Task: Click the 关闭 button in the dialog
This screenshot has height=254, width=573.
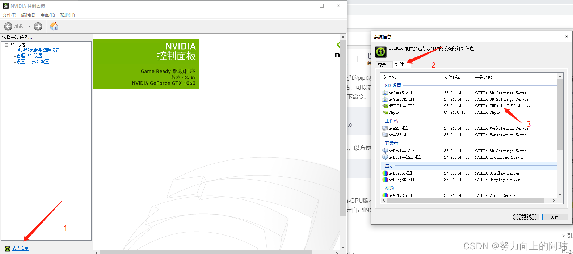Action: [x=555, y=217]
